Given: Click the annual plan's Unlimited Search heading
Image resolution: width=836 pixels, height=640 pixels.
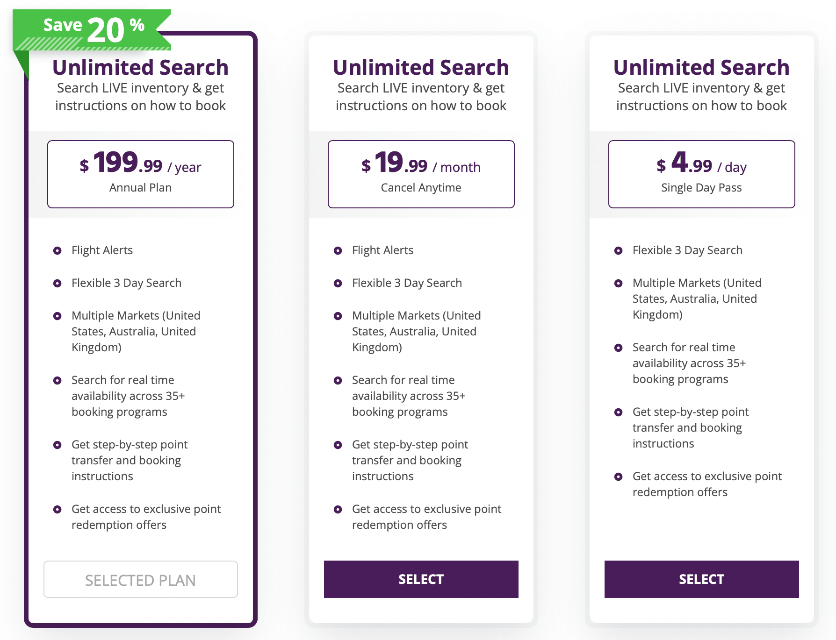Looking at the screenshot, I should pos(141,68).
